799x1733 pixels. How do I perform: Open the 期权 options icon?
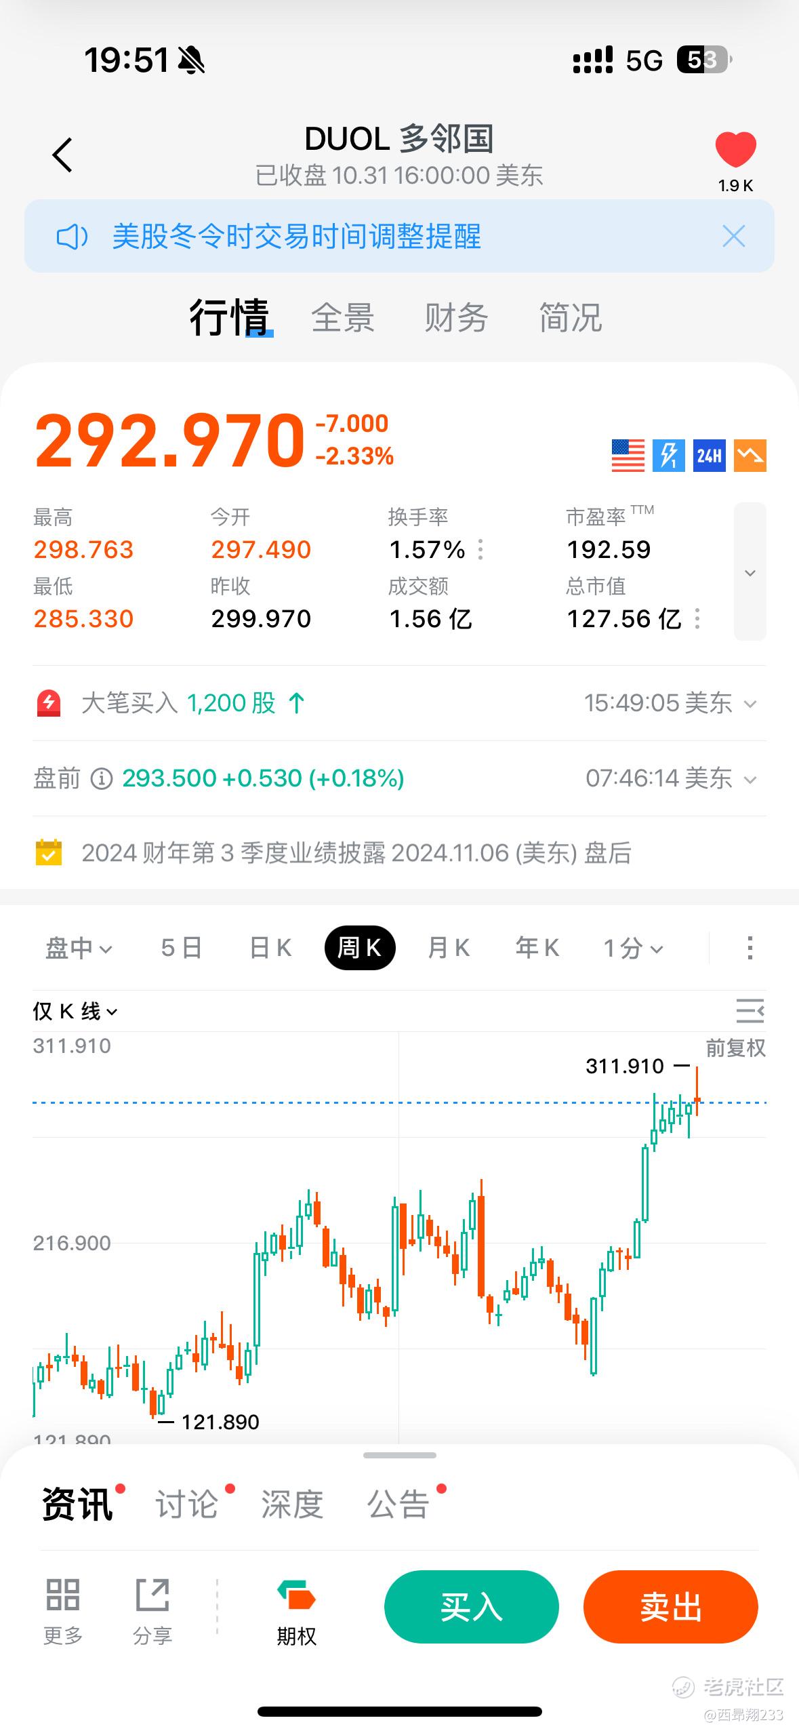296,1611
